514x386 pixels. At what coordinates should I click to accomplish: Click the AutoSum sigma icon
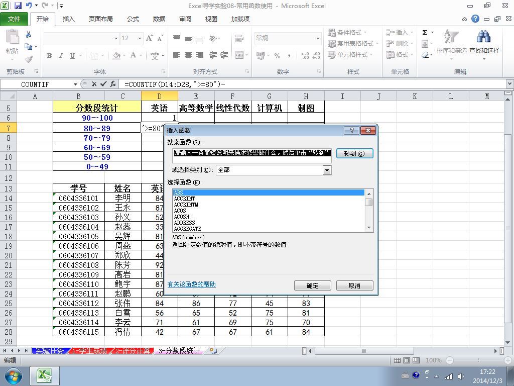tap(425, 32)
